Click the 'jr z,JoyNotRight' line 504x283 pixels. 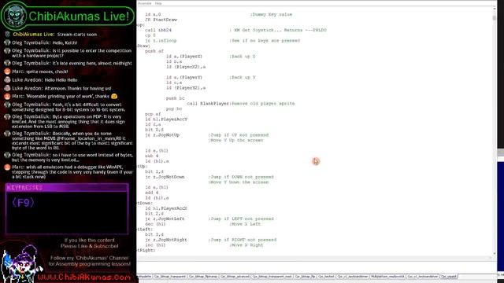click(166, 240)
